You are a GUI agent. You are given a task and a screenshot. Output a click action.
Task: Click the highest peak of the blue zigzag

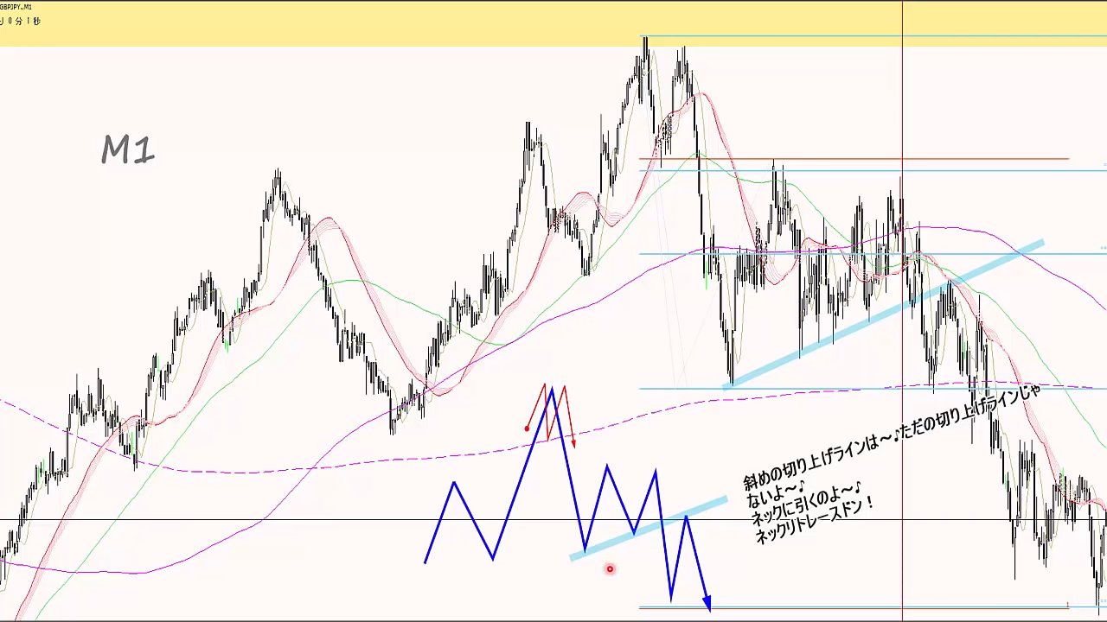[551, 390]
